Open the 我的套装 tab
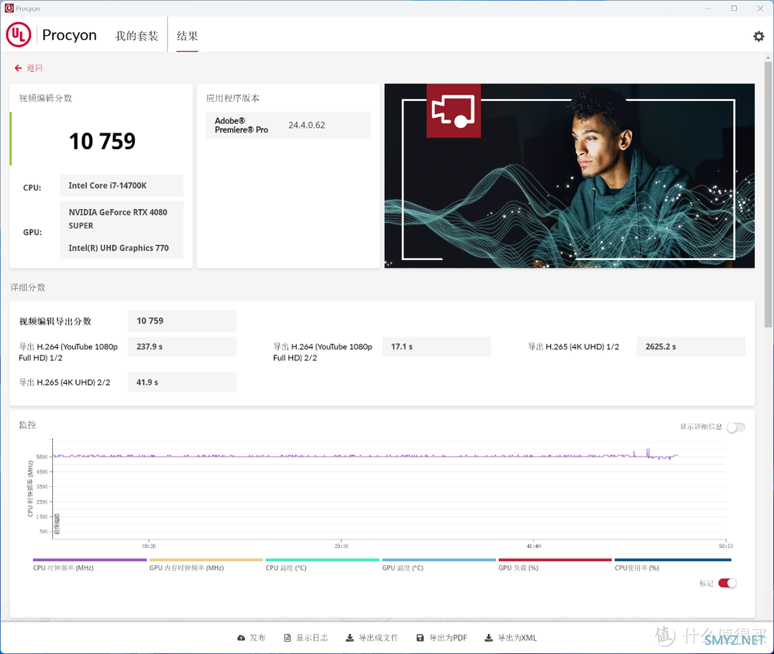The image size is (774, 654). tap(137, 36)
